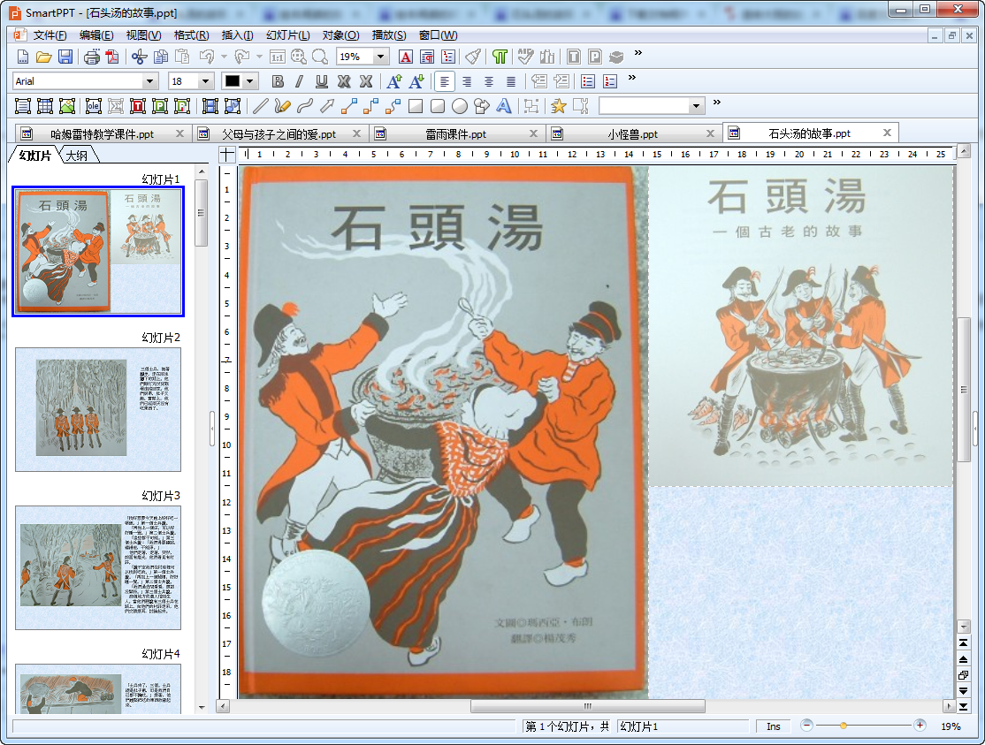Select the line drawing tool
This screenshot has height=745, width=985.
[x=261, y=106]
